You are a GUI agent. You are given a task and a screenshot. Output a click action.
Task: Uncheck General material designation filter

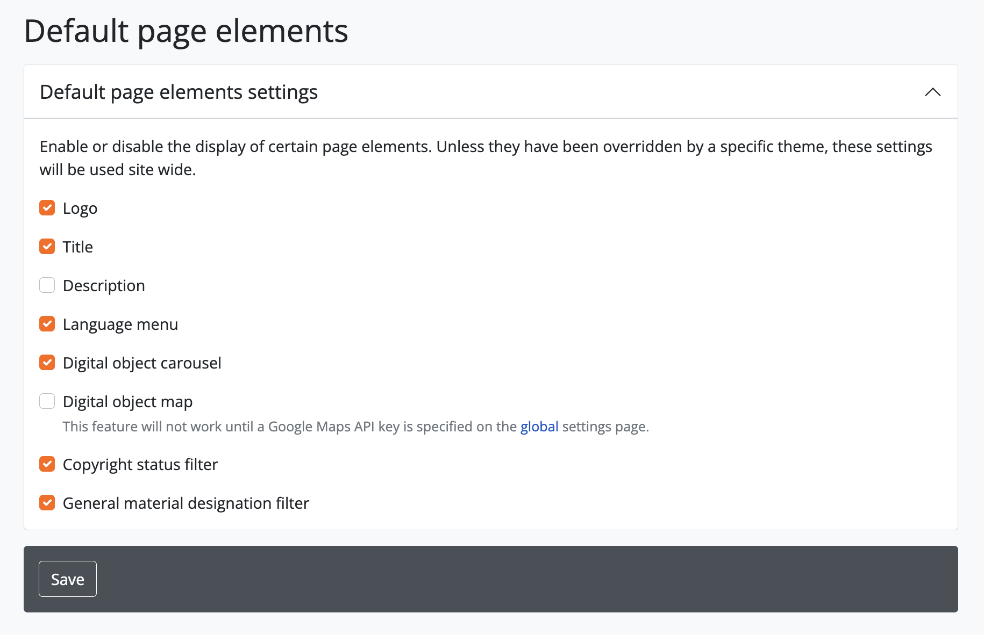click(x=47, y=503)
